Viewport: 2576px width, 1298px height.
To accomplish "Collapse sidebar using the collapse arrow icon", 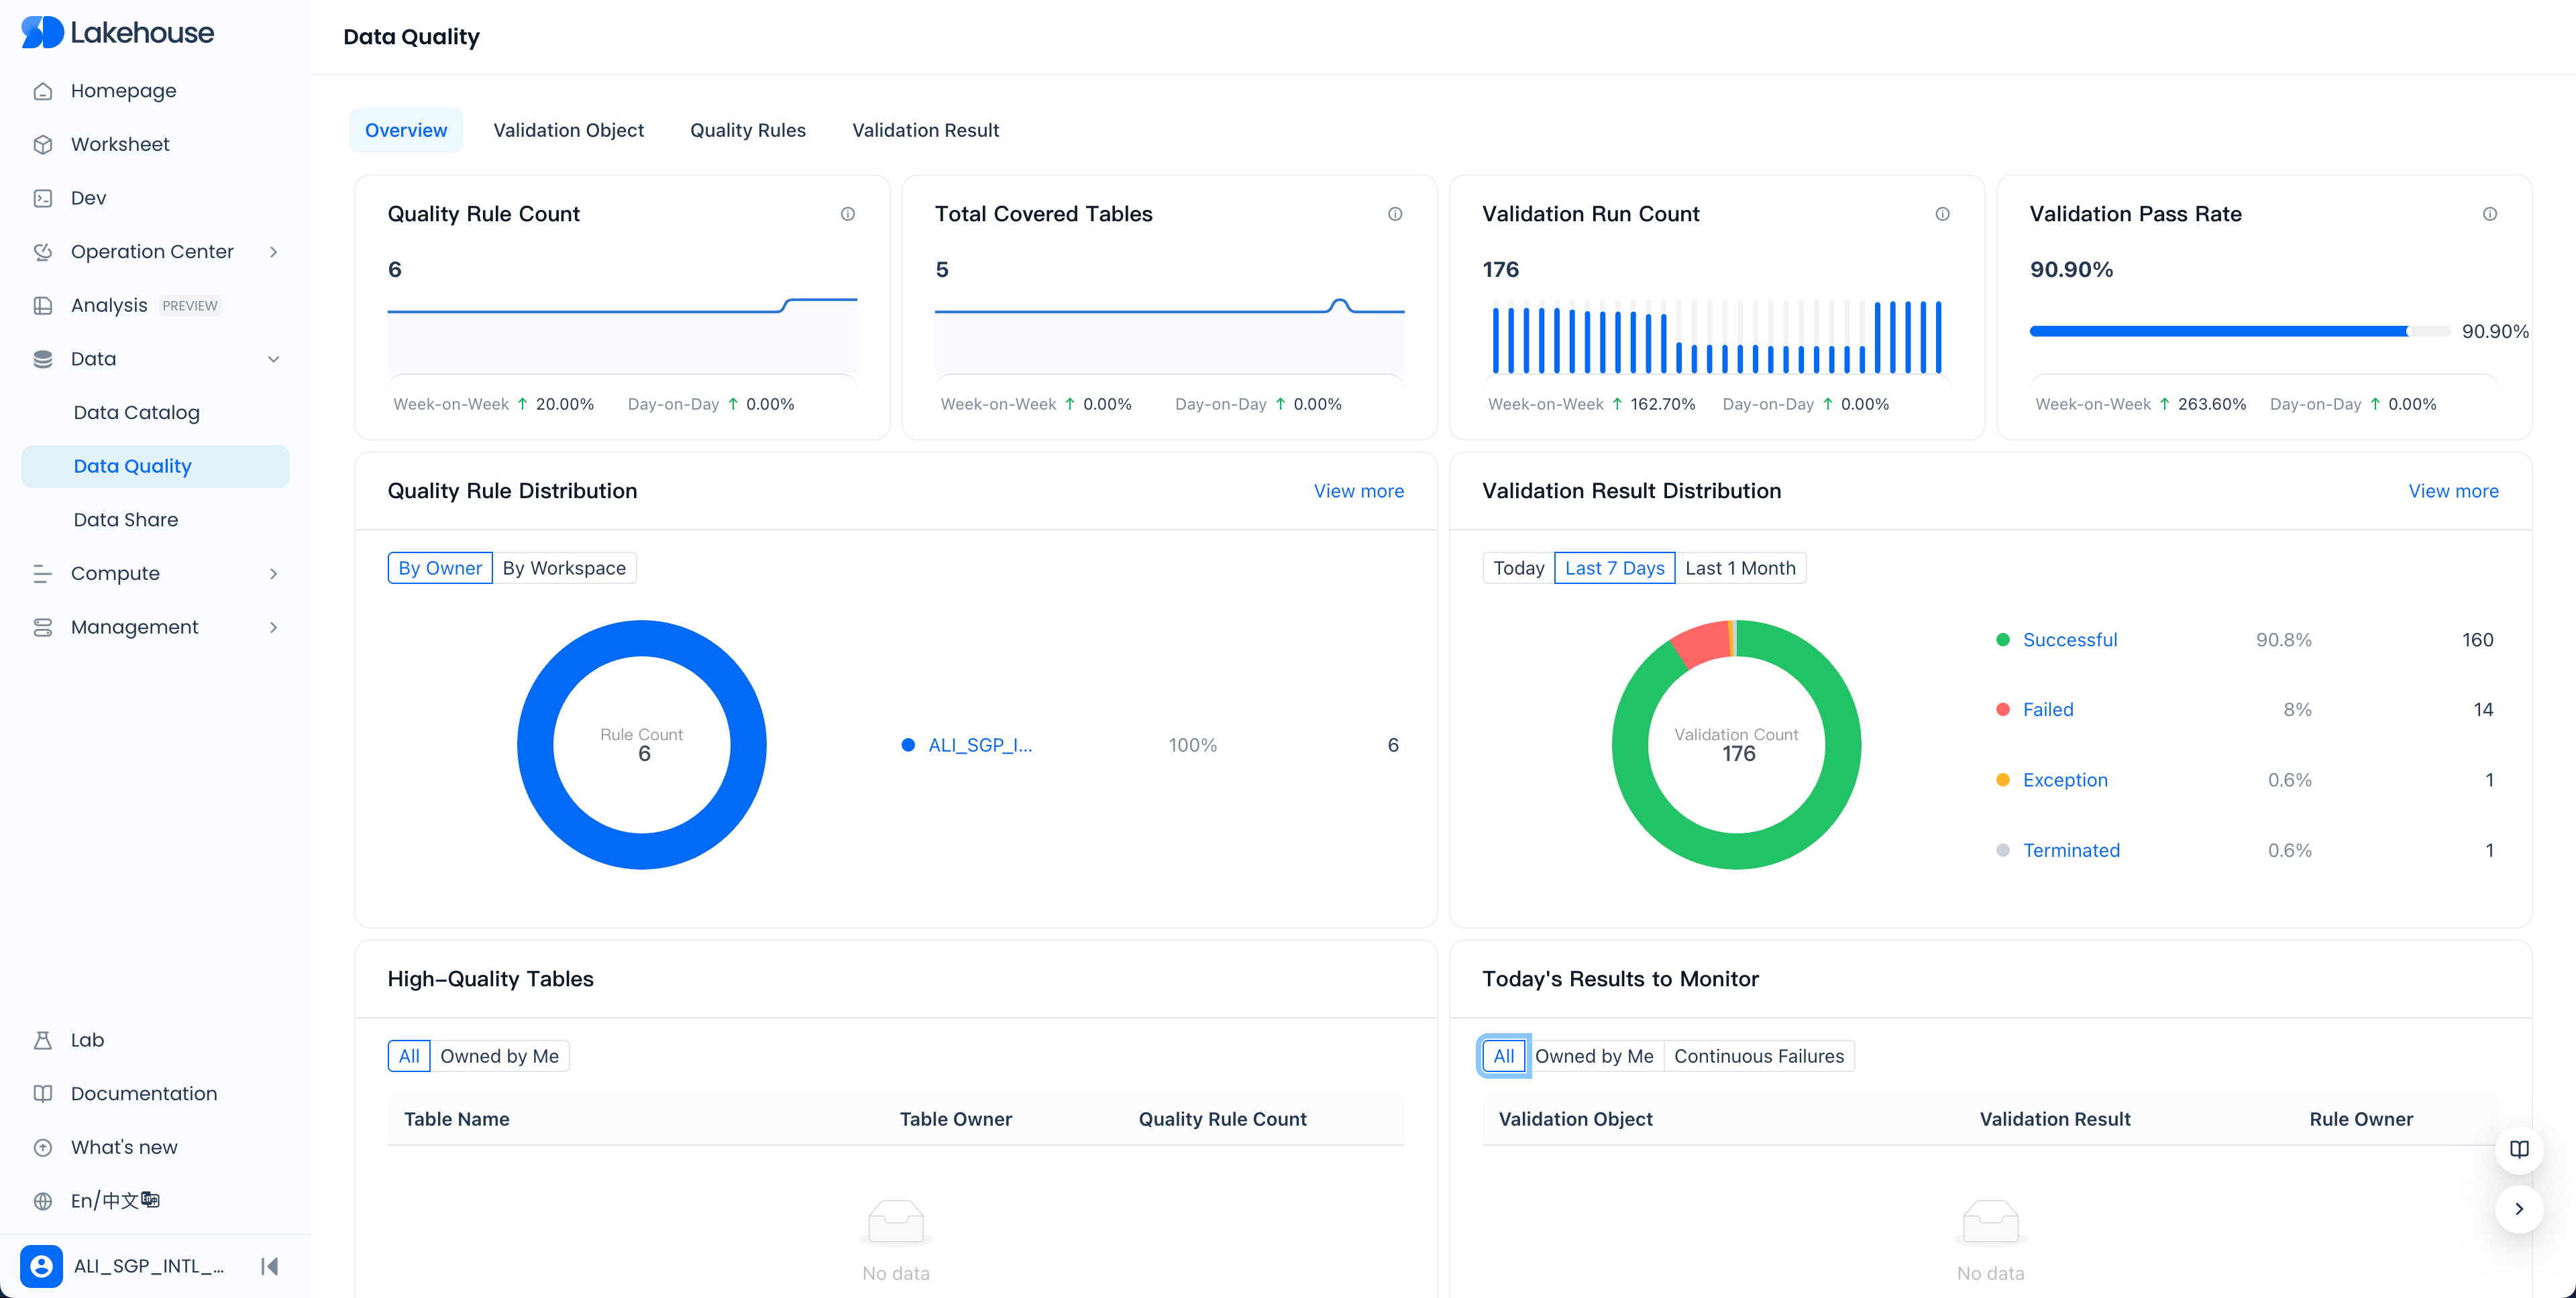I will pos(269,1266).
